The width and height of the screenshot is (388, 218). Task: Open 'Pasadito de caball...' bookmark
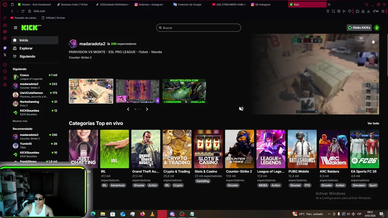point(24,18)
